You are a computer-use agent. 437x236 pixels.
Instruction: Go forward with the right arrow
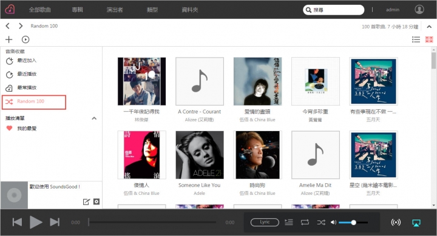[21, 26]
